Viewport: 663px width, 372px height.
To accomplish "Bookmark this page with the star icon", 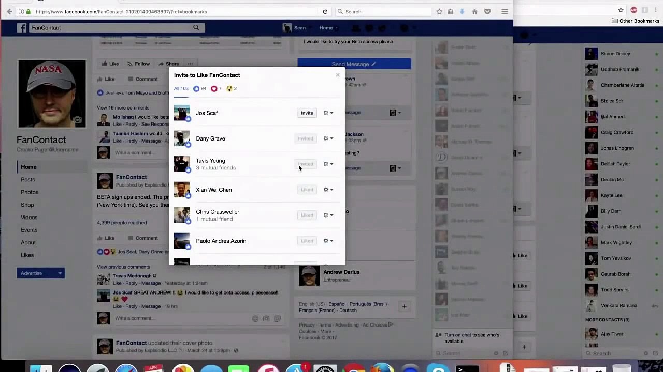I will click(x=439, y=12).
